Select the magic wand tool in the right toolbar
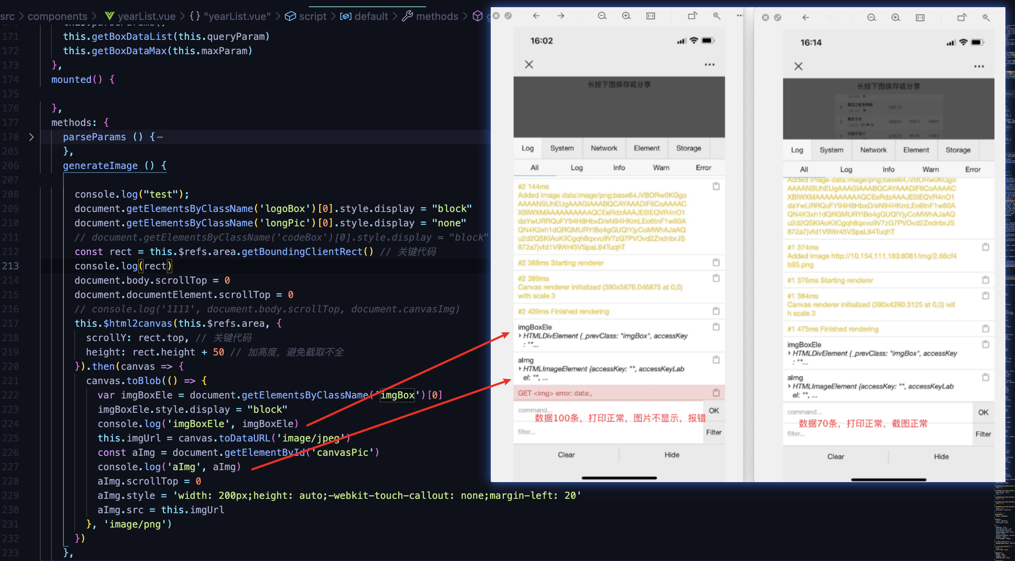This screenshot has width=1015, height=561. 987,18
